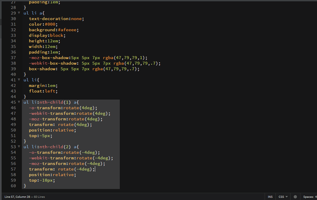
Task: Collapse the 'ul li a' rule at line 29
Action: pos(19,13)
